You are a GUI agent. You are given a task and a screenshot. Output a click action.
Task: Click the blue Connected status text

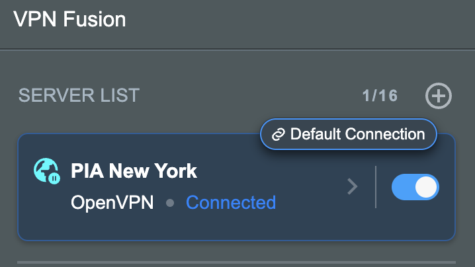point(231,202)
